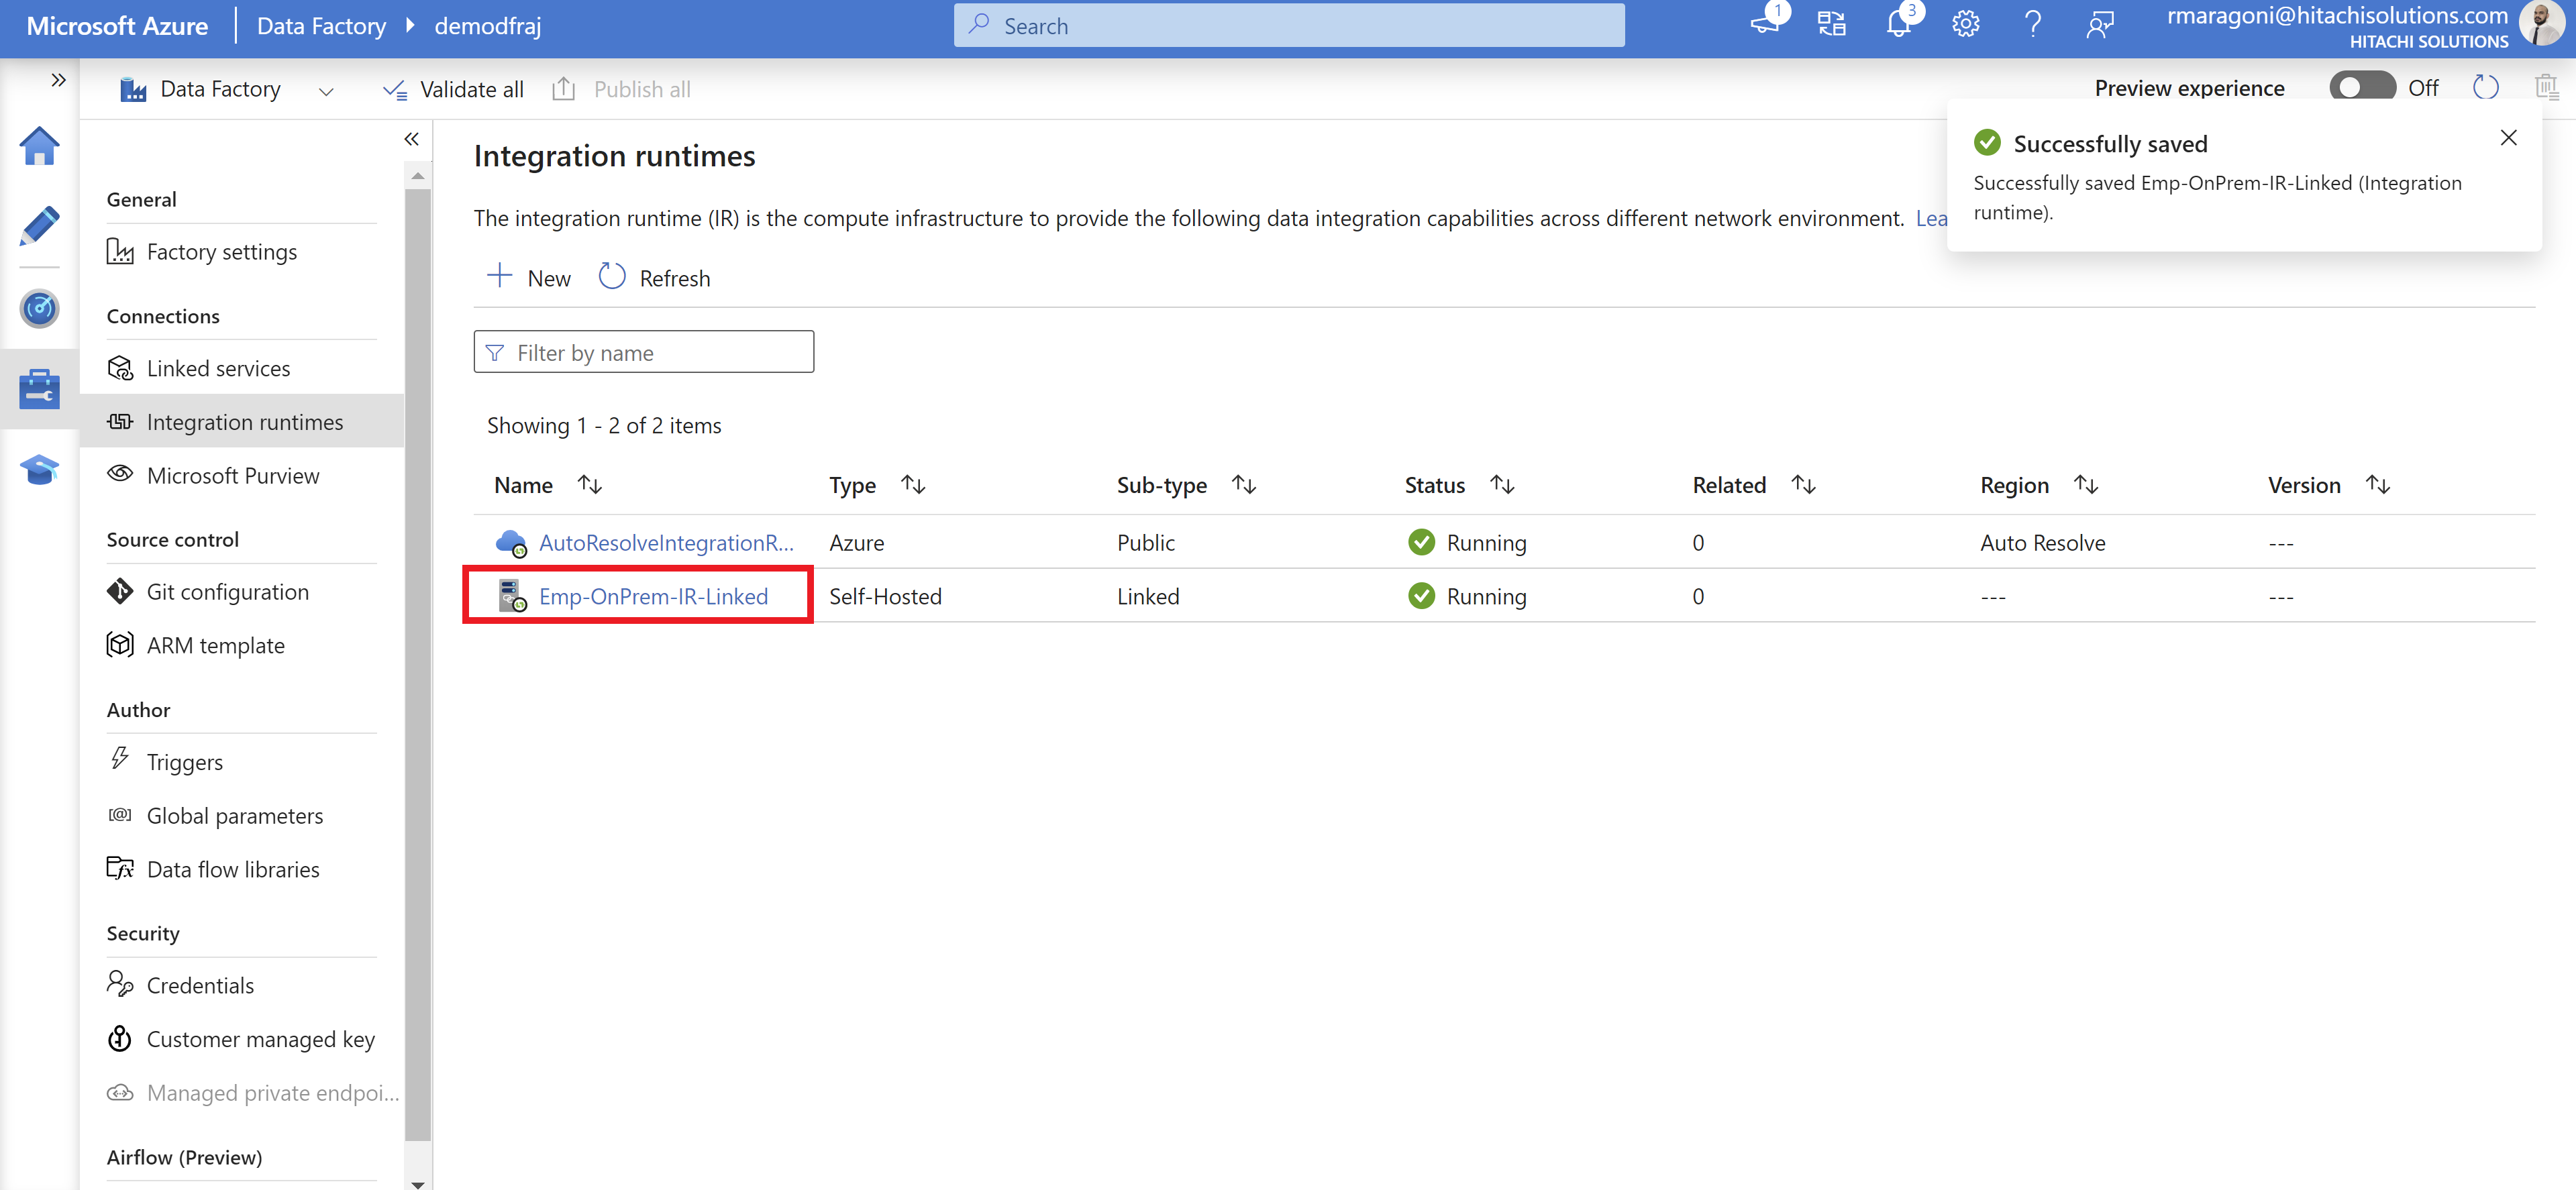Open the Learning center graduation cap icon
The height and width of the screenshot is (1190, 2576).
[x=39, y=469]
